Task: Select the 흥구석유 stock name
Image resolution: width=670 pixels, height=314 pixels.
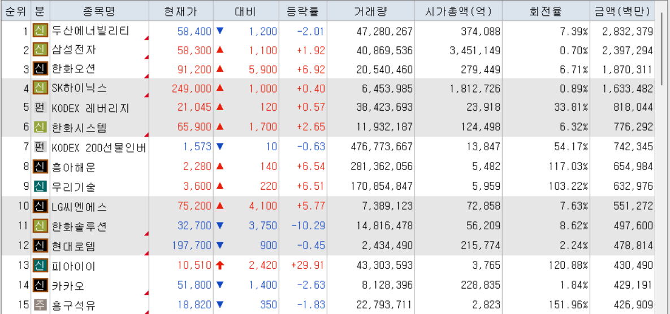Action: click(74, 306)
